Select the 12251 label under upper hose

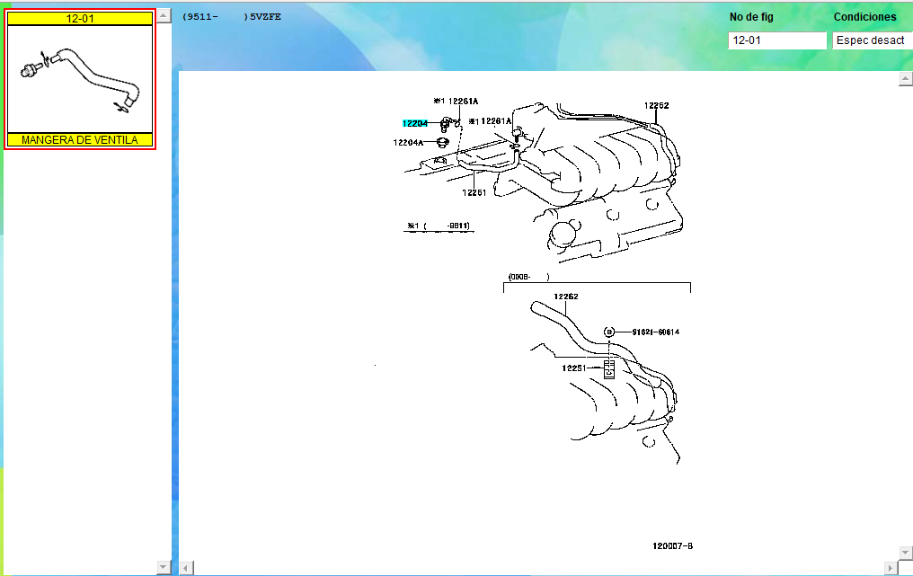tap(474, 192)
